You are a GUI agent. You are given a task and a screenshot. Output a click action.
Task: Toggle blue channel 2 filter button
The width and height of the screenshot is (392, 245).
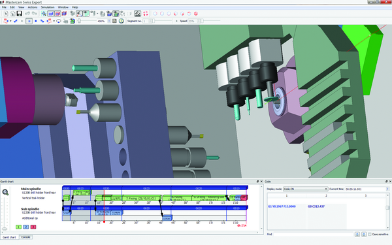point(25,227)
